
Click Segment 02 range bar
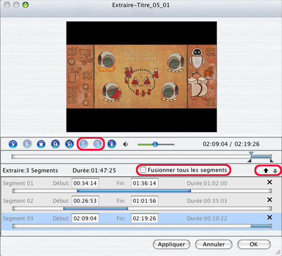point(142,209)
